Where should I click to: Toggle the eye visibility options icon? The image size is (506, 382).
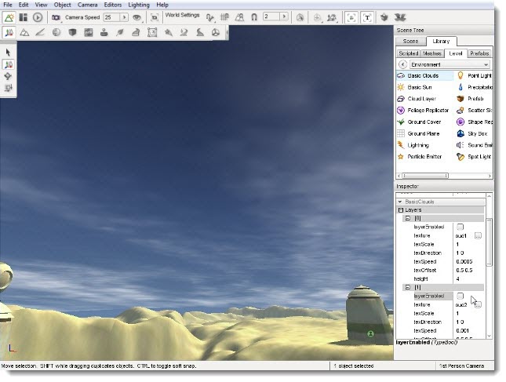[137, 17]
